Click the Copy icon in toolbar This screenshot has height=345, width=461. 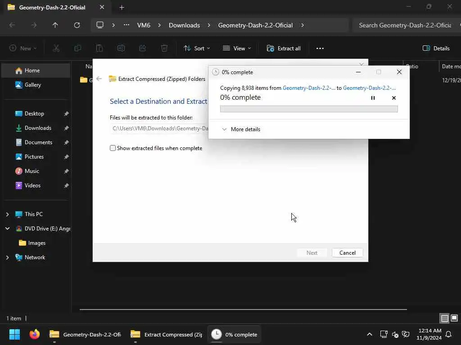78,49
